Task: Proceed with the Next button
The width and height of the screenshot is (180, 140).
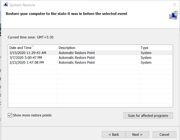Action: 137,135
